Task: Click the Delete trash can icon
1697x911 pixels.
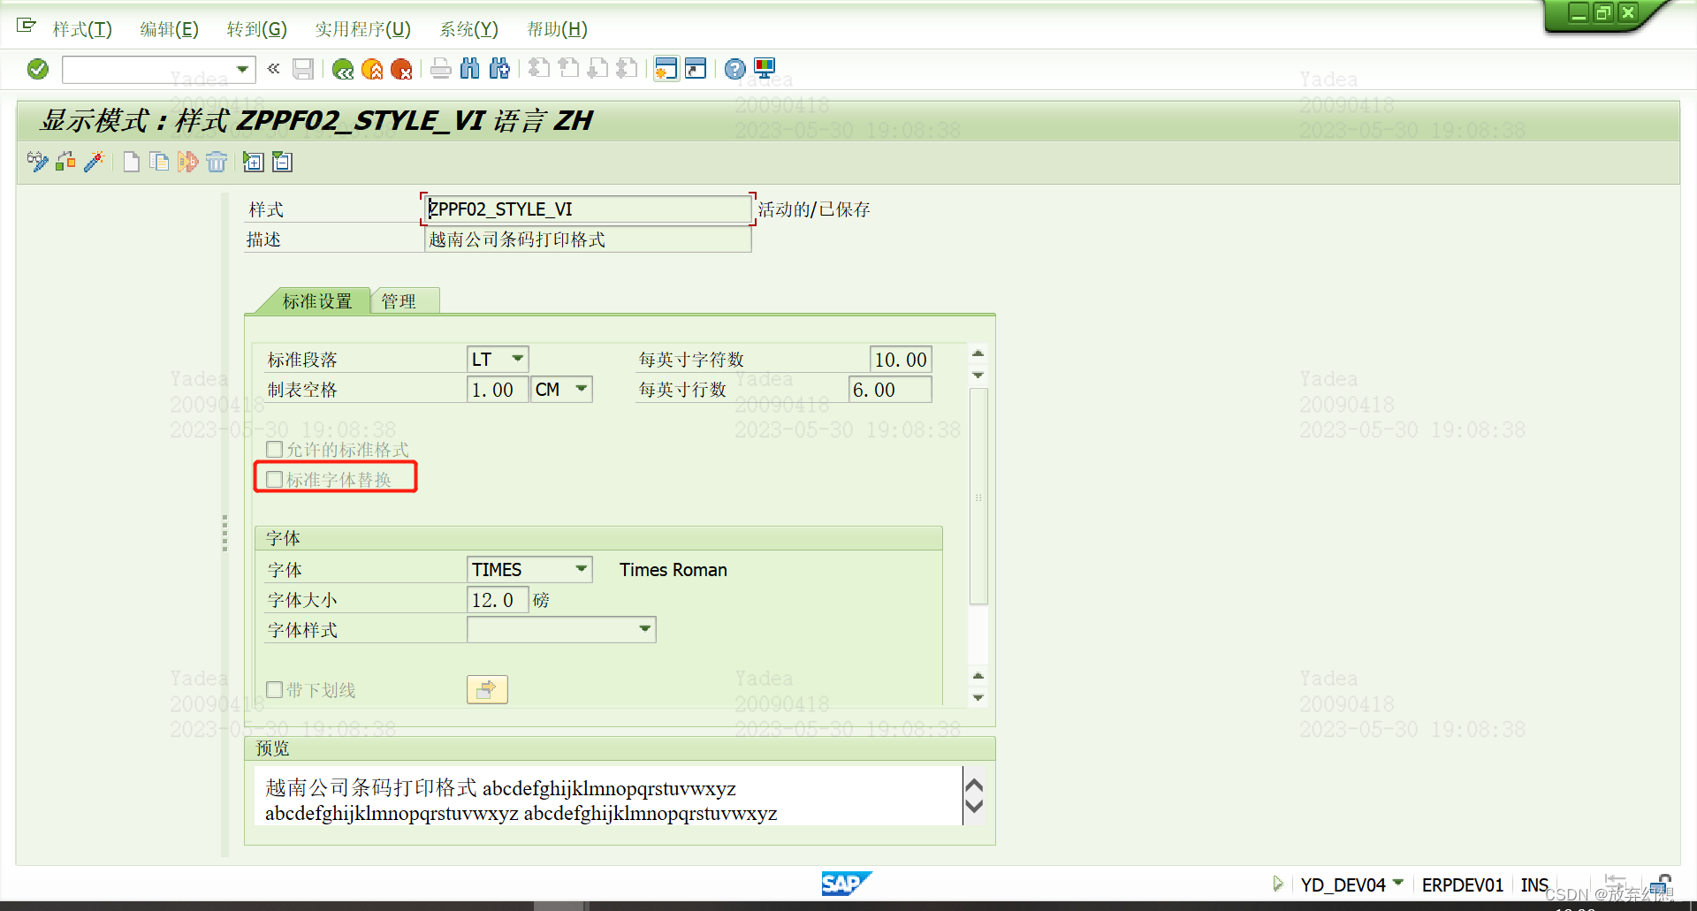Action: pos(217,162)
